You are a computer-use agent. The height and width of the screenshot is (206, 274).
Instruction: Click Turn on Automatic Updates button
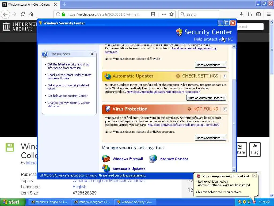coord(206,98)
